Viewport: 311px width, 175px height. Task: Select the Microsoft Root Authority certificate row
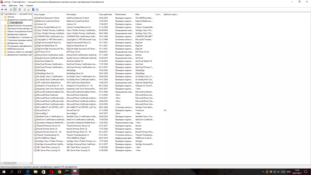click(94, 95)
